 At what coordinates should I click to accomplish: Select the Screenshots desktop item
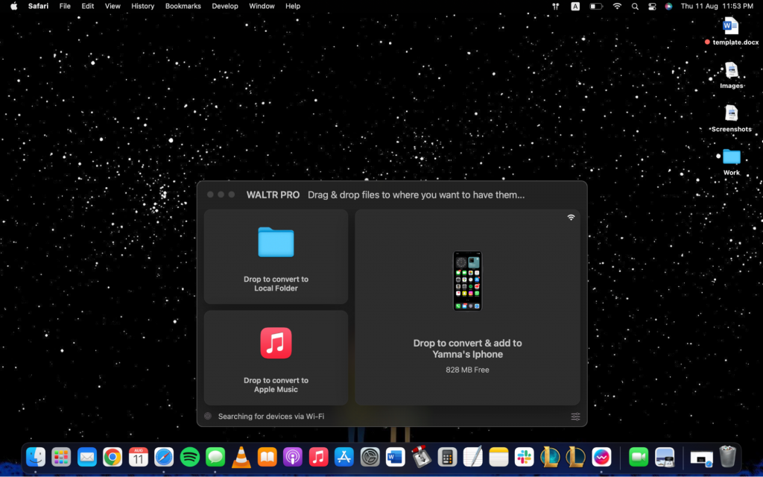[x=732, y=119]
